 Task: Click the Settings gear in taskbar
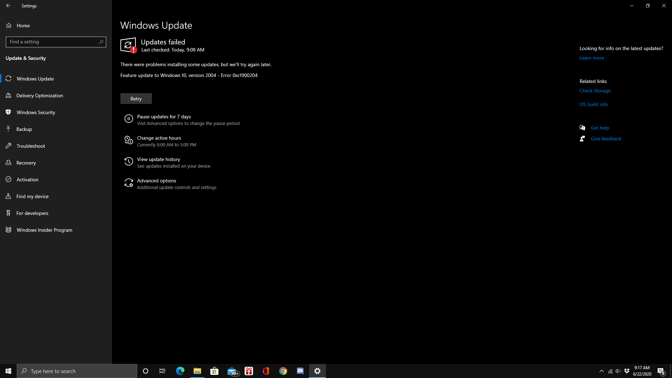point(317,371)
